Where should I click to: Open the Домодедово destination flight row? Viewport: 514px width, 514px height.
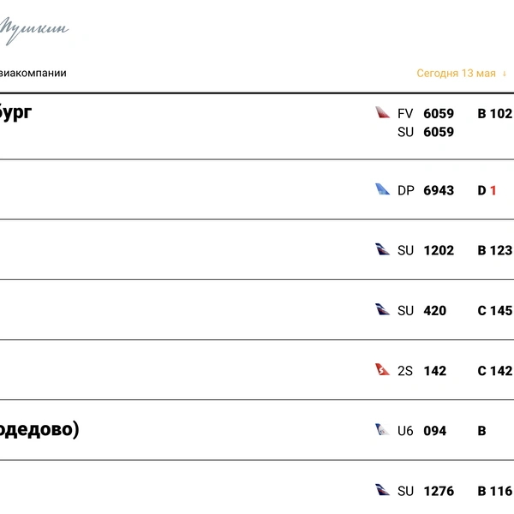point(257,430)
